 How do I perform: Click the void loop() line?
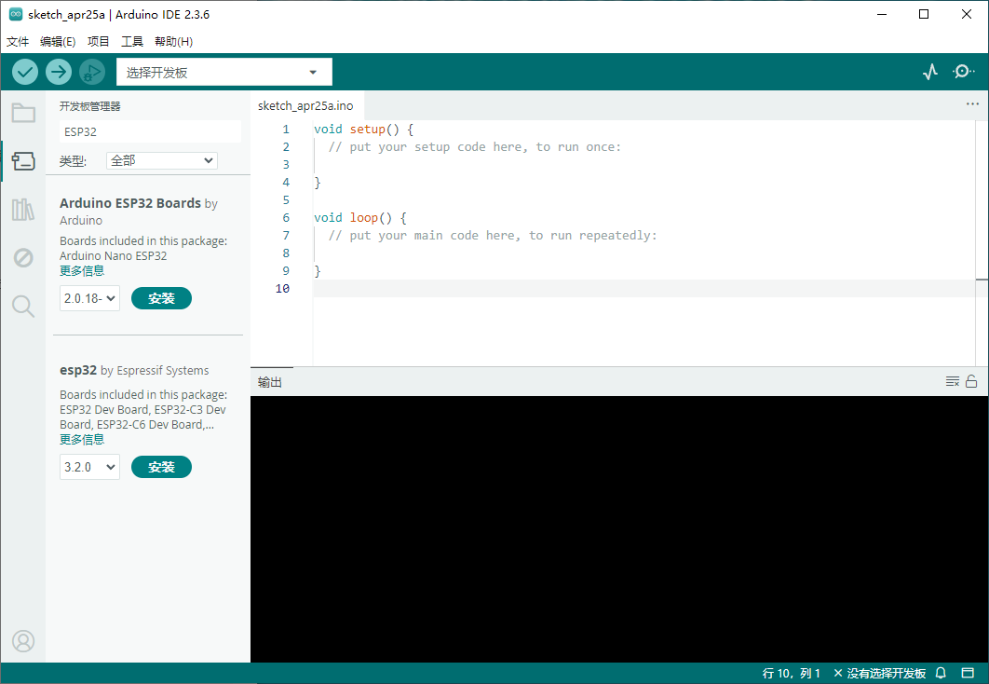point(360,218)
